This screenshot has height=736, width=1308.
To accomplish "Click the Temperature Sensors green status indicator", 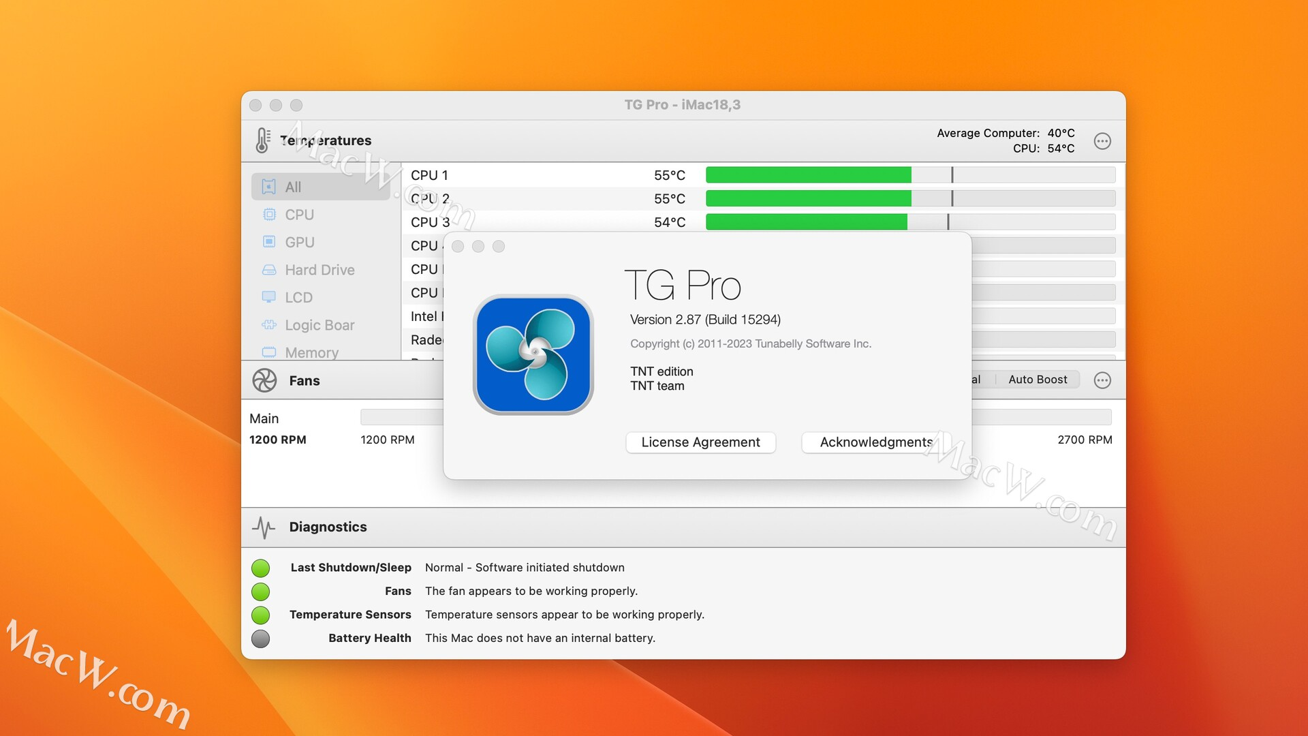I will click(x=260, y=615).
